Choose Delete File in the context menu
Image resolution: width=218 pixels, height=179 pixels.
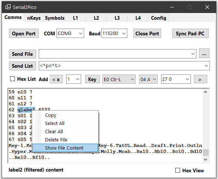click(x=65, y=140)
